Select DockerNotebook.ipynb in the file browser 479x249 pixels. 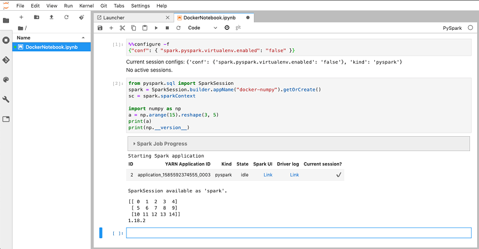(x=50, y=47)
